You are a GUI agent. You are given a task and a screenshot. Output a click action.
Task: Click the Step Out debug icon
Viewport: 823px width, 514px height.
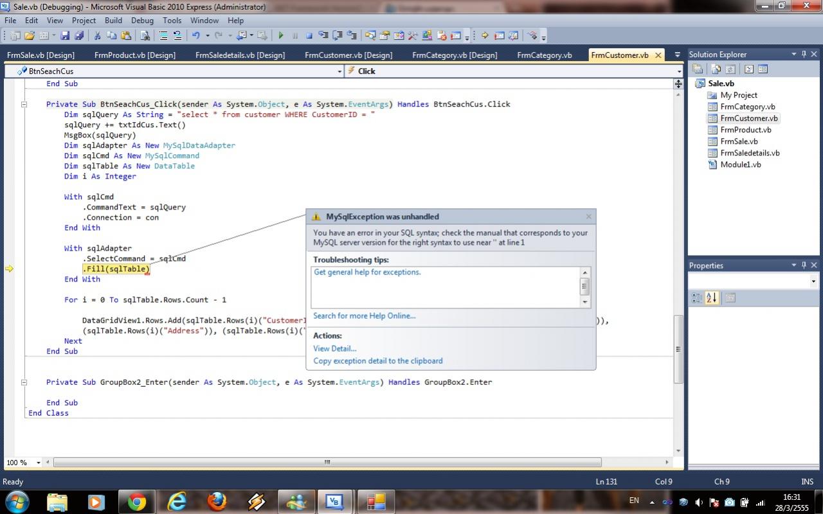coord(353,36)
